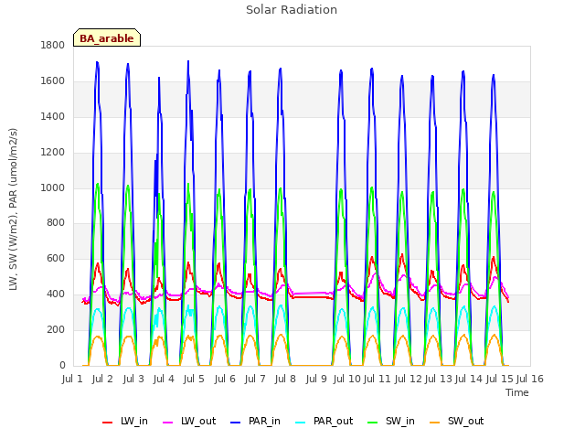Click the red LW_in legend color marker
Screen dimensions: 585x439
pos(108,423)
